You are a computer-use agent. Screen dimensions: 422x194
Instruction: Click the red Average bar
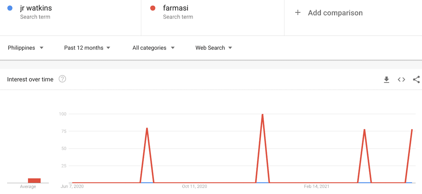coord(34,181)
